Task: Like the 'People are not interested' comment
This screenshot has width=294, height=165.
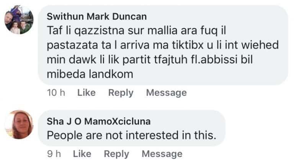Action: point(82,154)
